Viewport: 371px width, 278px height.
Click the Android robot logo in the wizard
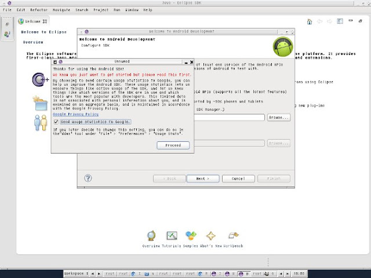(x=283, y=46)
